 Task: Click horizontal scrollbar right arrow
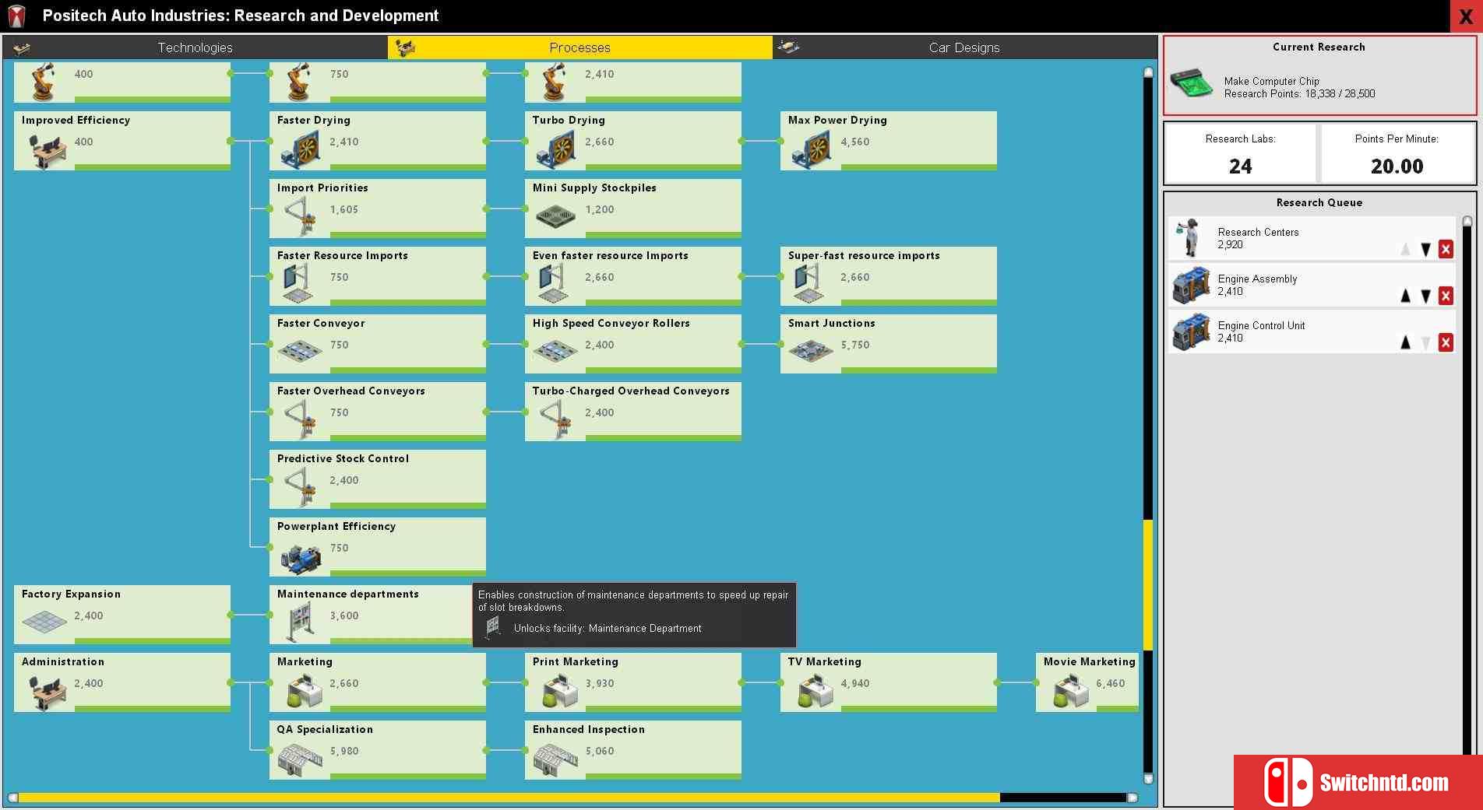pyautogui.click(x=1133, y=798)
